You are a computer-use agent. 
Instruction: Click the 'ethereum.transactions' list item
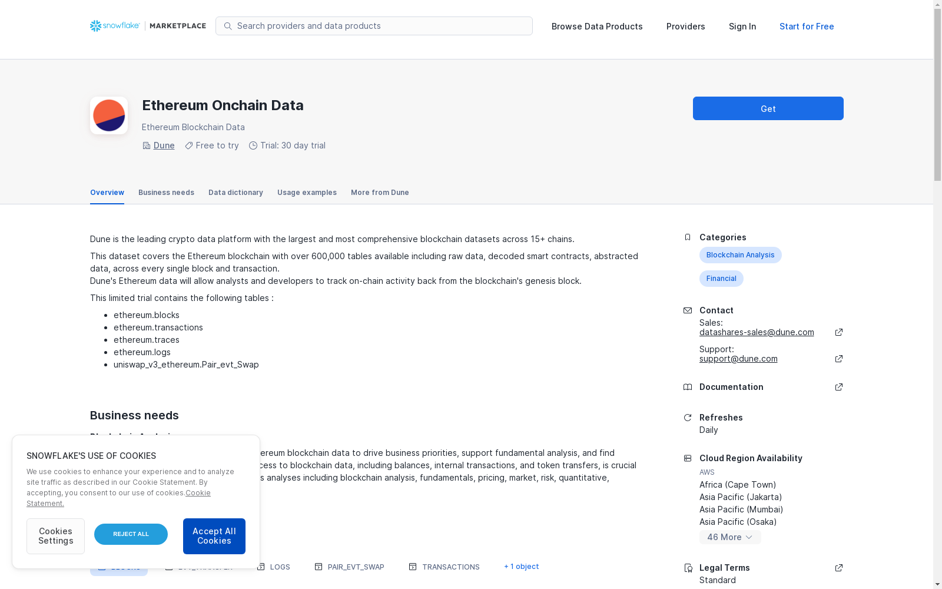[158, 327]
